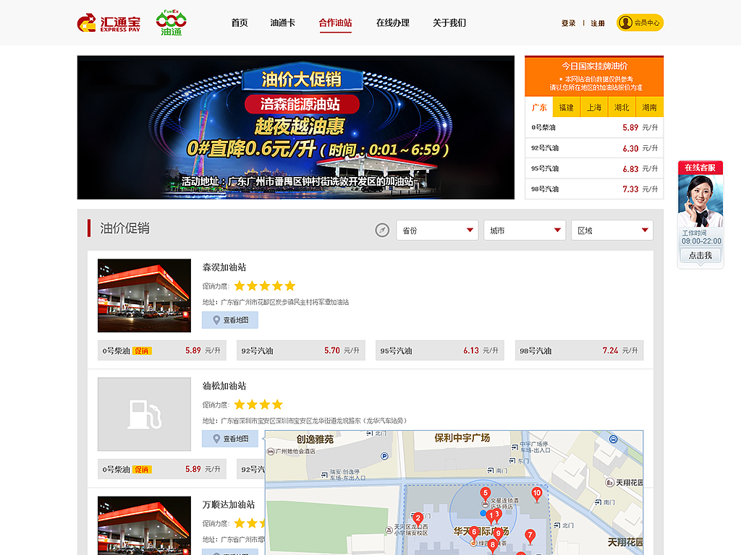The image size is (741, 555).
Task: Switch to the 福建 price tab
Action: (566, 108)
